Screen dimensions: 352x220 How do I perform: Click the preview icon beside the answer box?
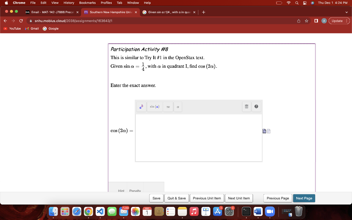coord(264,131)
